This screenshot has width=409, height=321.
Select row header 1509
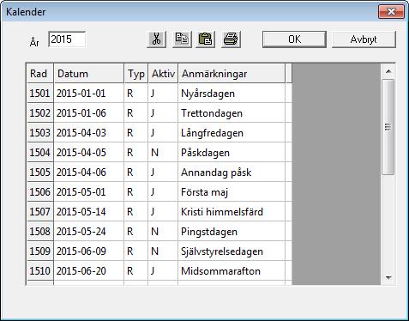coord(40,251)
